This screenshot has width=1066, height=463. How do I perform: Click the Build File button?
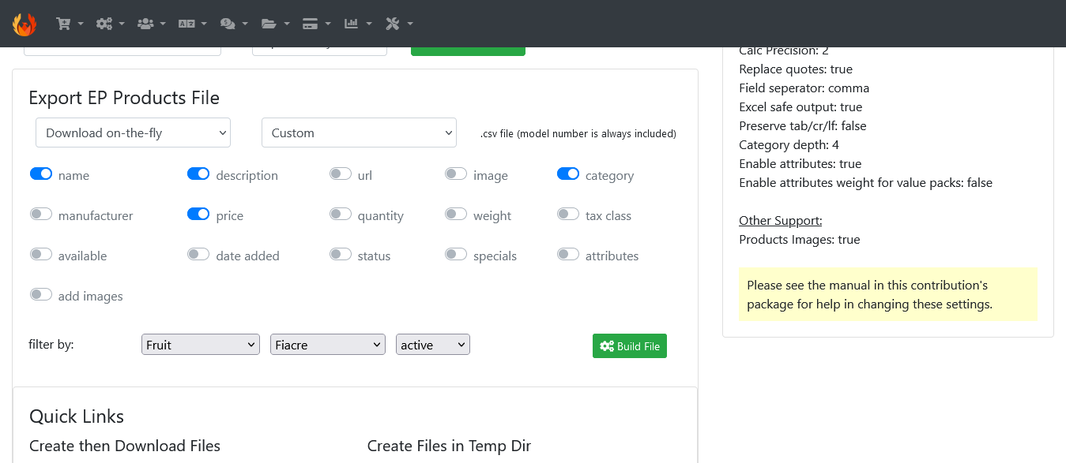point(630,346)
